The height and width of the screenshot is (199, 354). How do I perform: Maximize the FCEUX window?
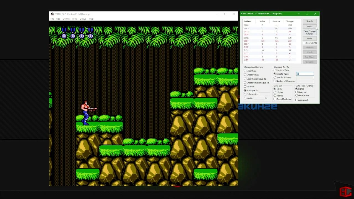point(225,14)
